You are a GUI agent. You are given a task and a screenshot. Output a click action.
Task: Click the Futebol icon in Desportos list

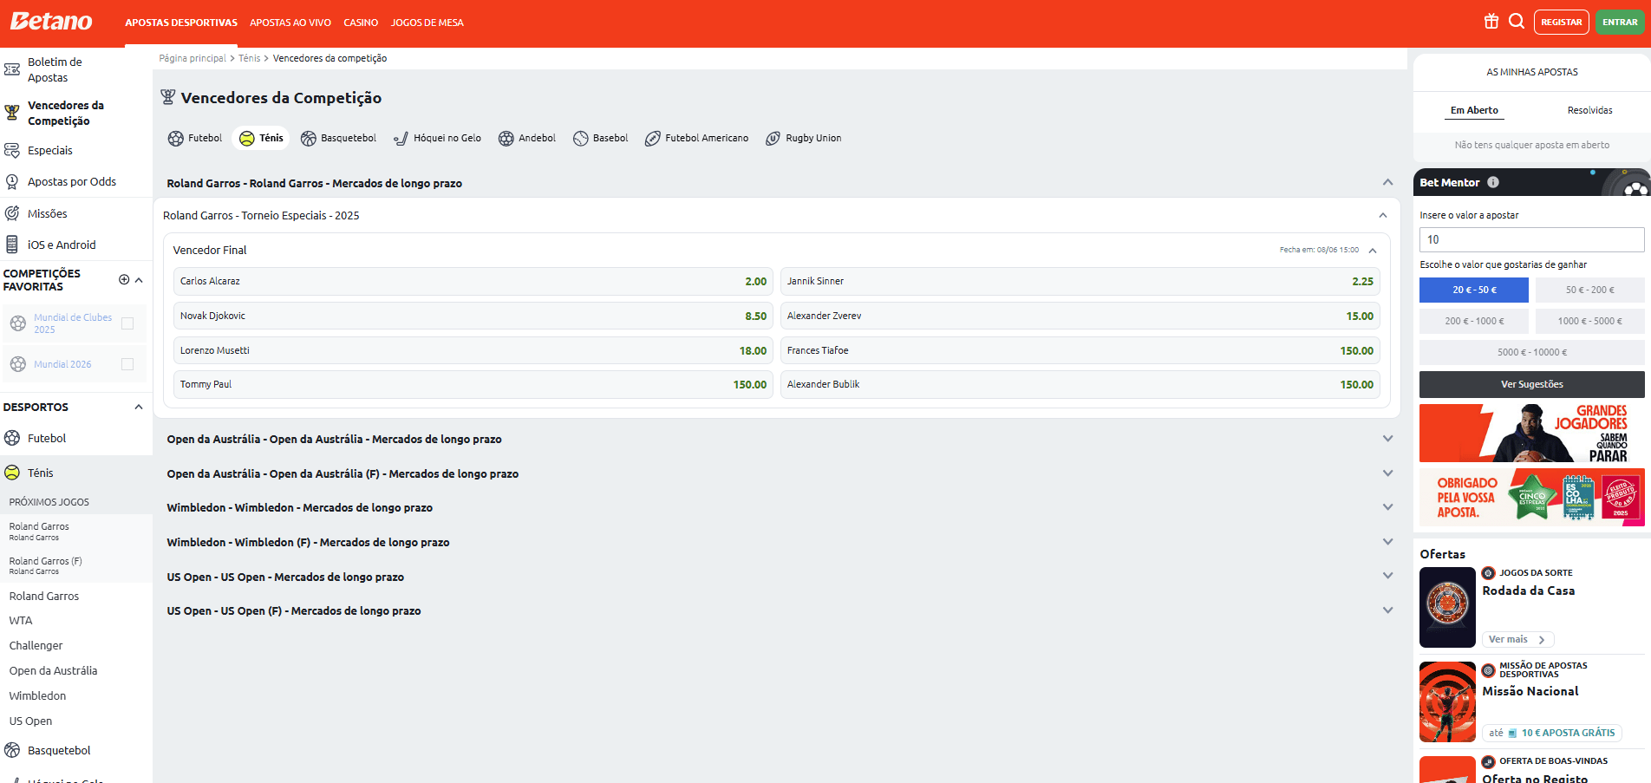pyautogui.click(x=12, y=438)
